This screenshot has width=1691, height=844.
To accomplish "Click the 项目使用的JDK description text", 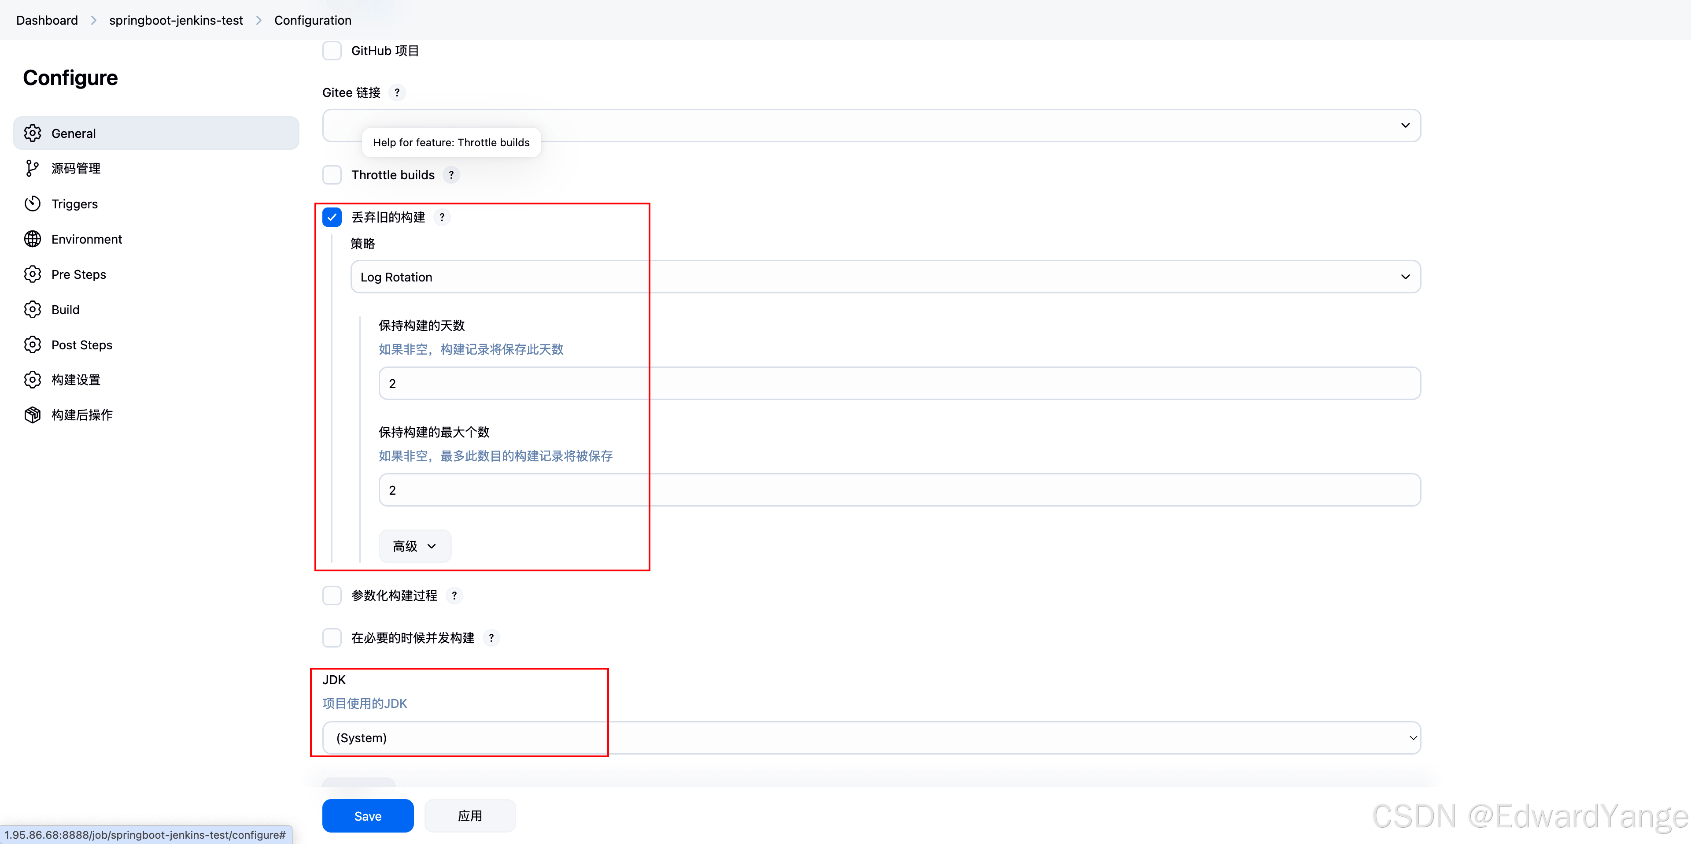I will (364, 703).
